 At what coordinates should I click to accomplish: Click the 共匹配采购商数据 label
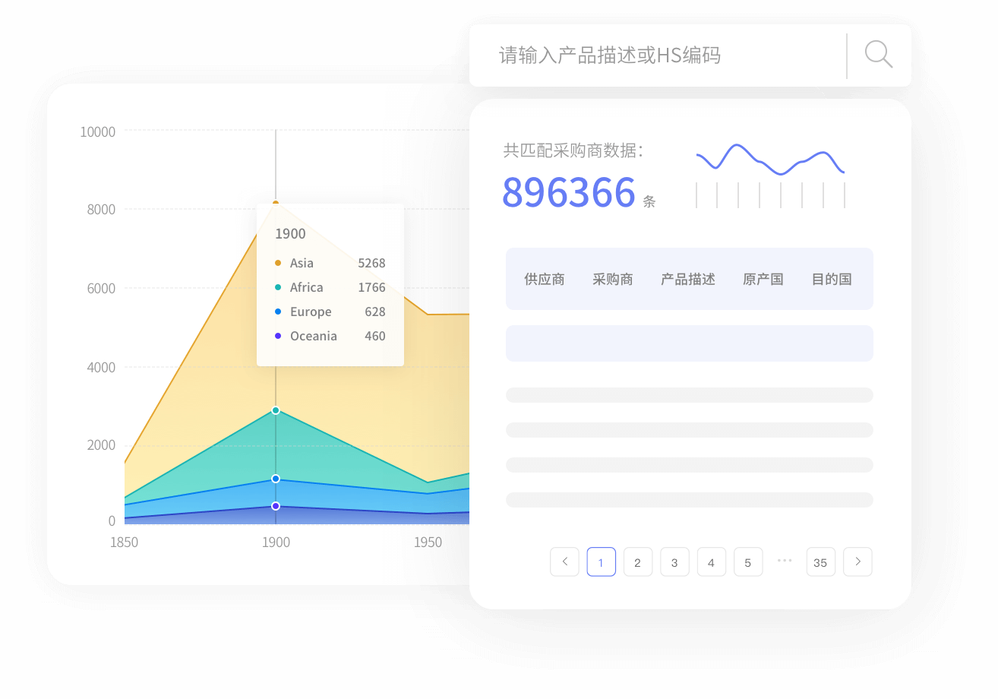coord(573,150)
